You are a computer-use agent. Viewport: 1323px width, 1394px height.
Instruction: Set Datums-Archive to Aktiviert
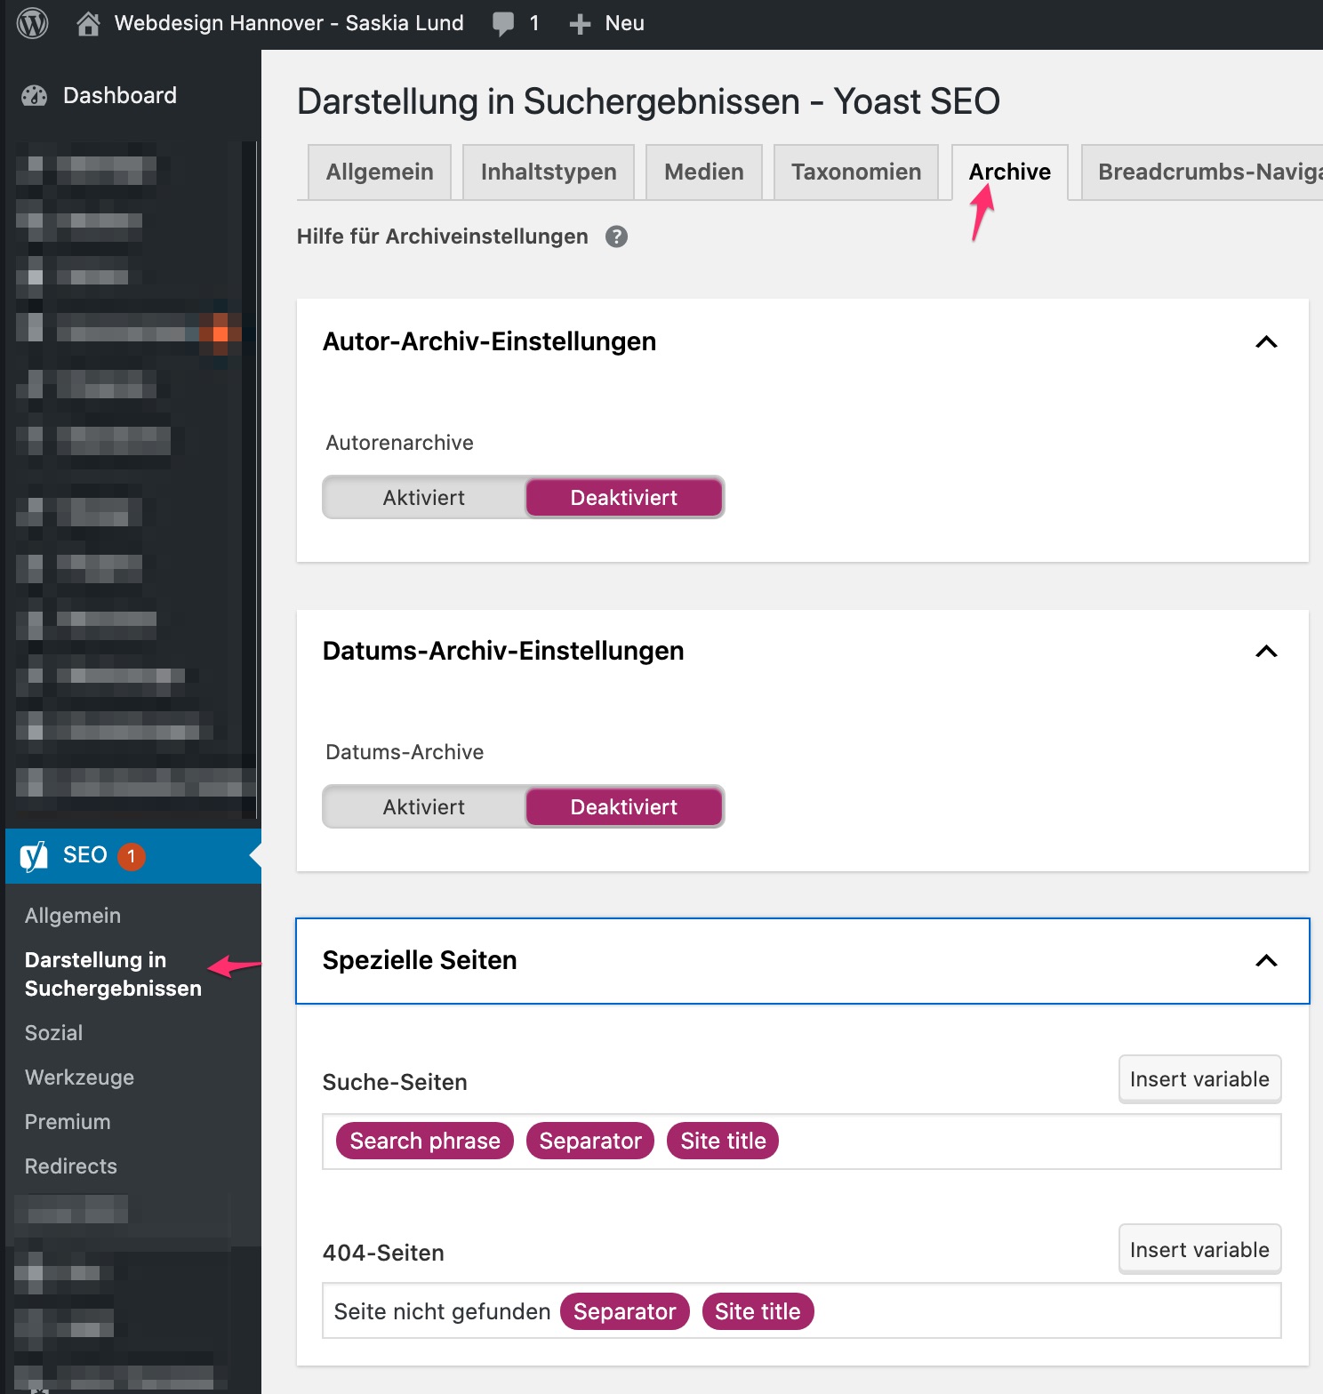(x=424, y=807)
